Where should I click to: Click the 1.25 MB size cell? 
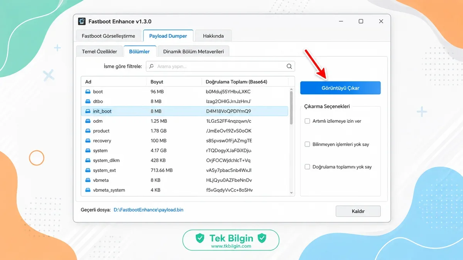159,121
